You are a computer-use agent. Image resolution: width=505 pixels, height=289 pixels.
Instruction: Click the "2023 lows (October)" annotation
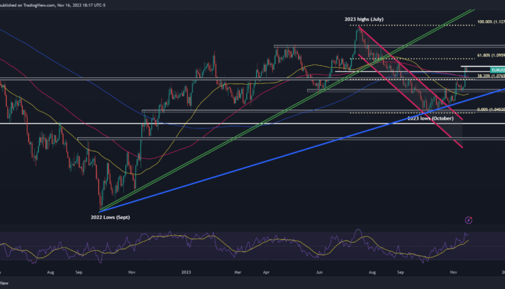tap(430, 118)
